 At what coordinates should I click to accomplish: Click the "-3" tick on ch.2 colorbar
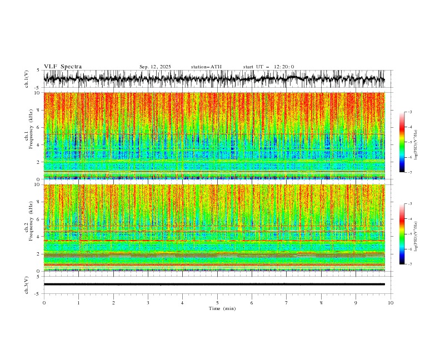(x=409, y=204)
